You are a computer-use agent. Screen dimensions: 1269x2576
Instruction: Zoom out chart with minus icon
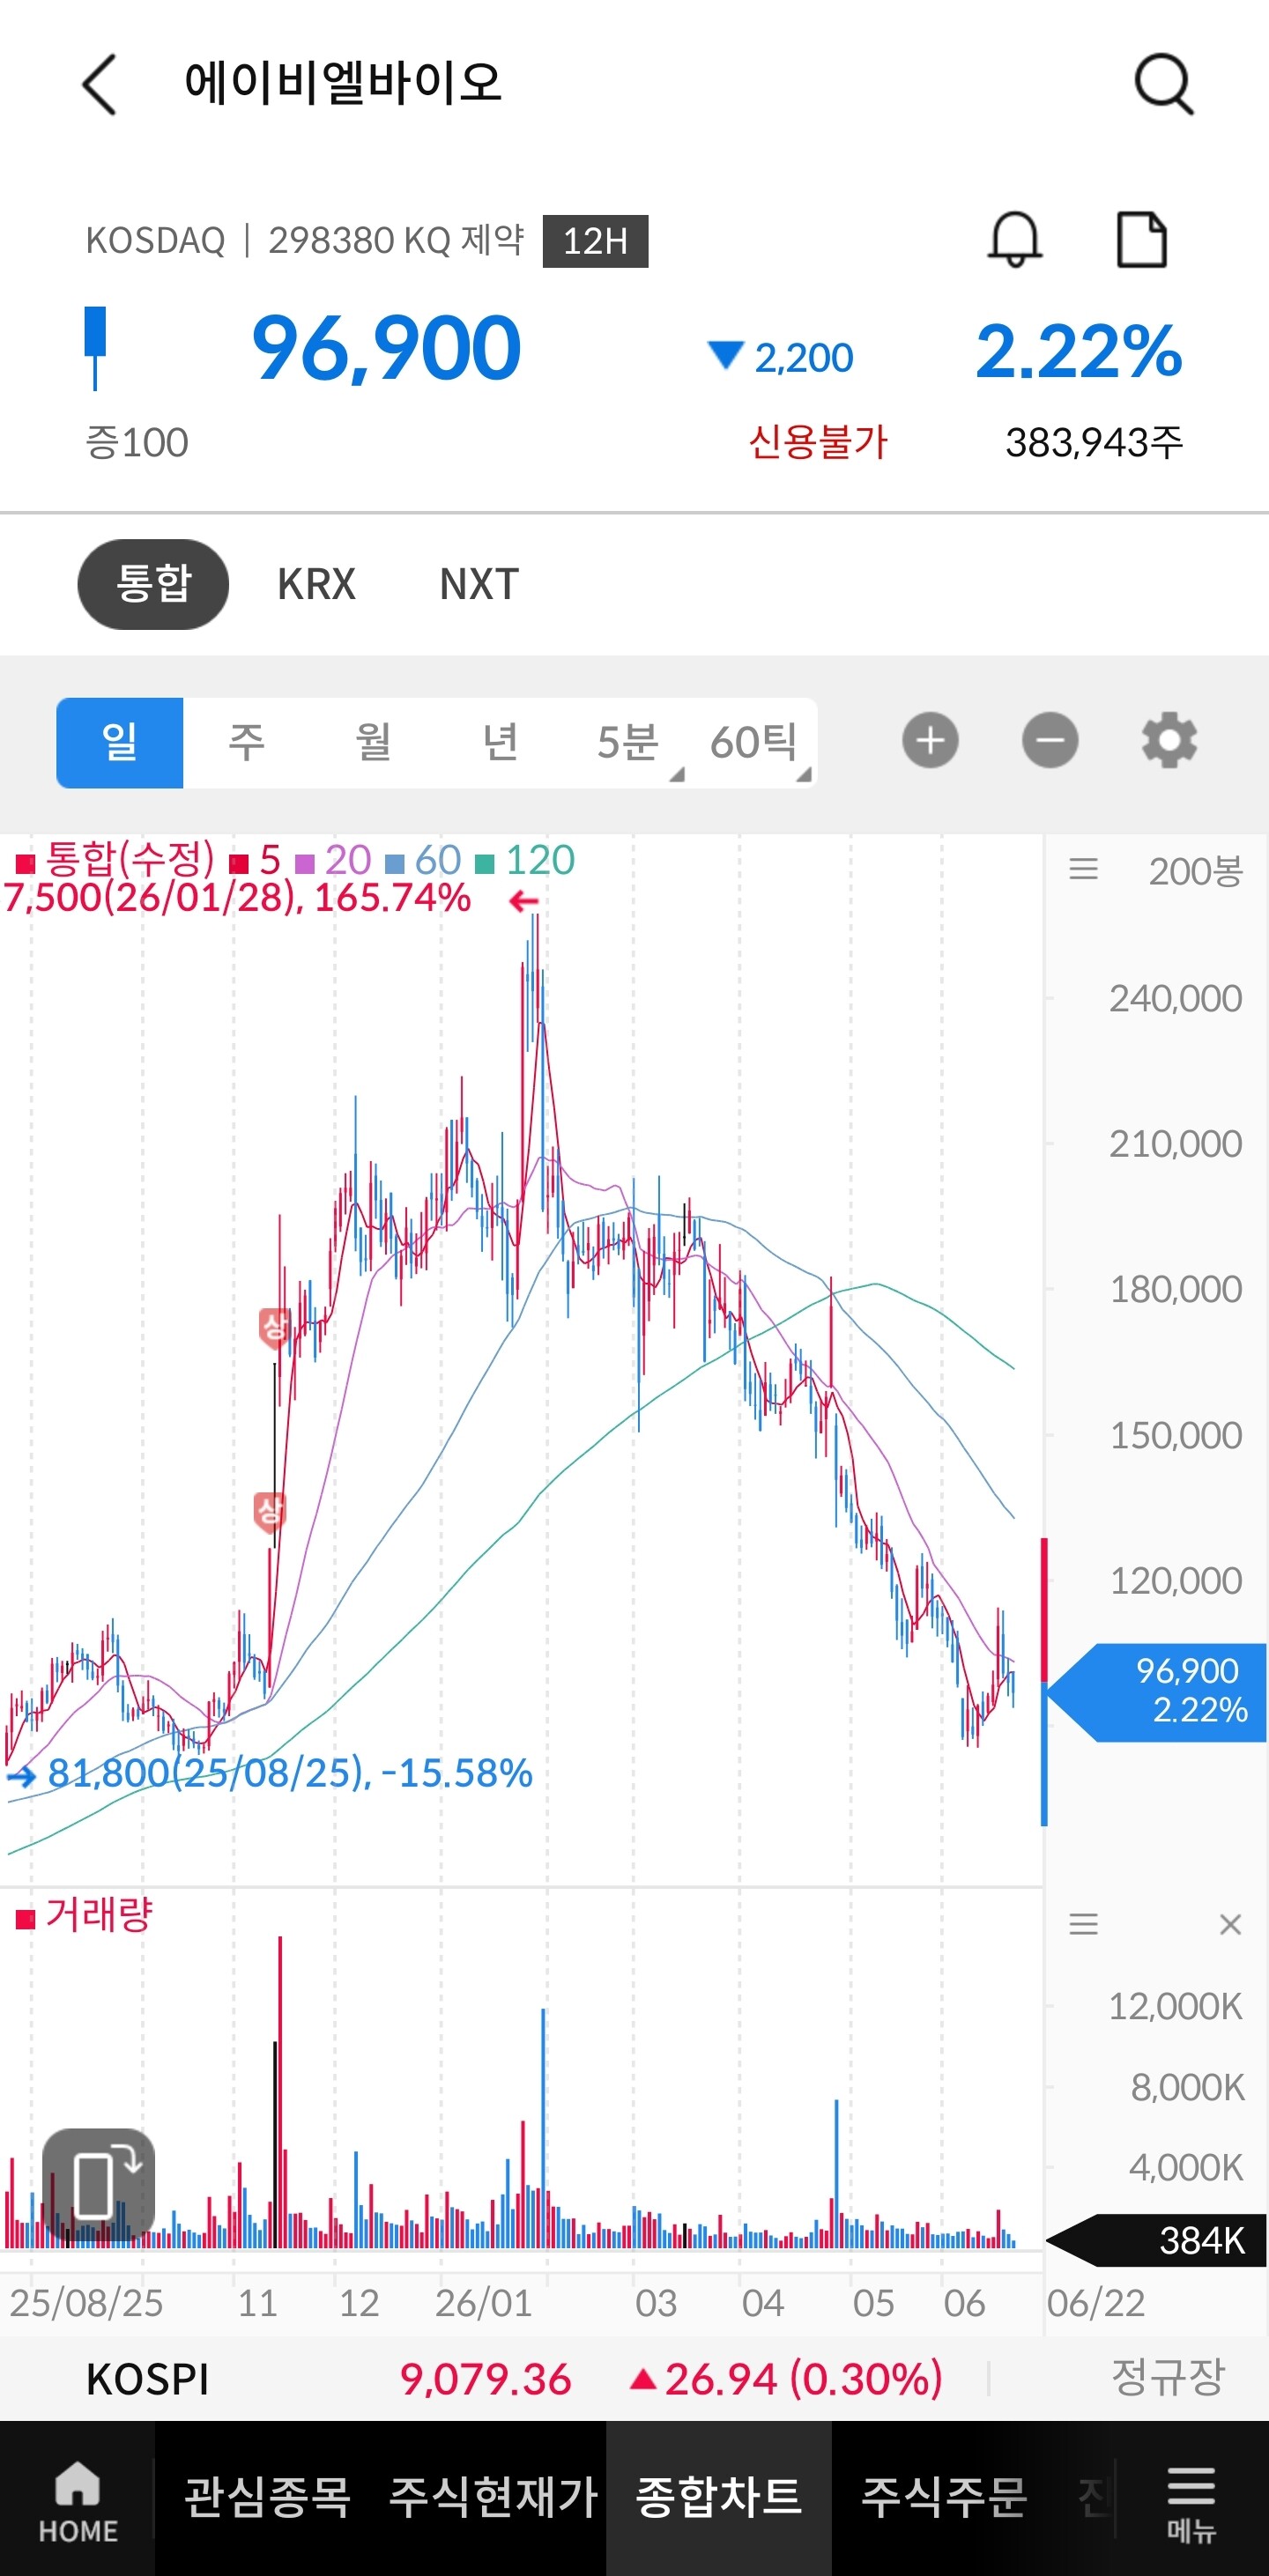[x=1050, y=741]
